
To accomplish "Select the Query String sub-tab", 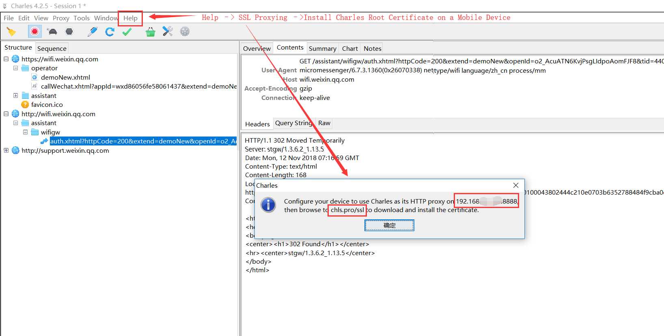I will click(293, 123).
